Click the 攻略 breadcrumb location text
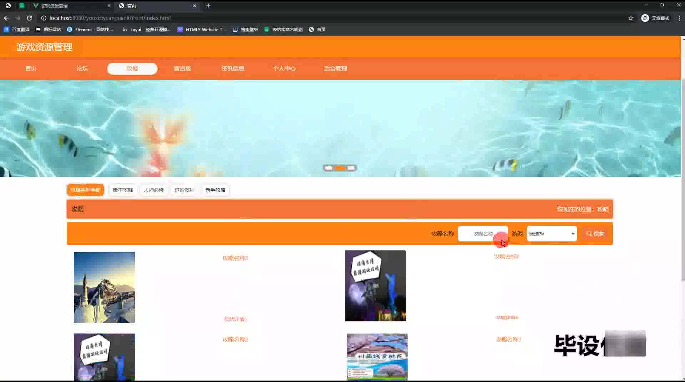Viewport: 685px width, 382px height. point(603,209)
